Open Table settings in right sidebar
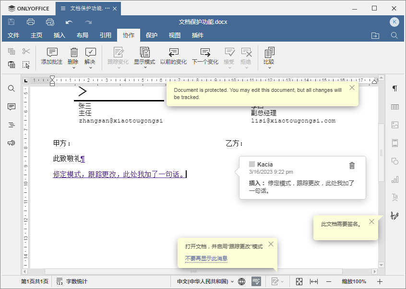Screen dimensions: 406x289 [395, 107]
